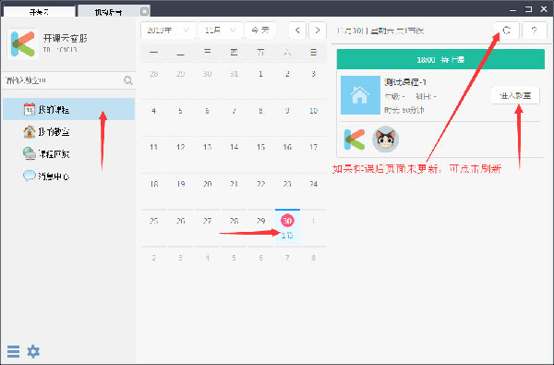Expand the month dropdown

tap(220, 30)
